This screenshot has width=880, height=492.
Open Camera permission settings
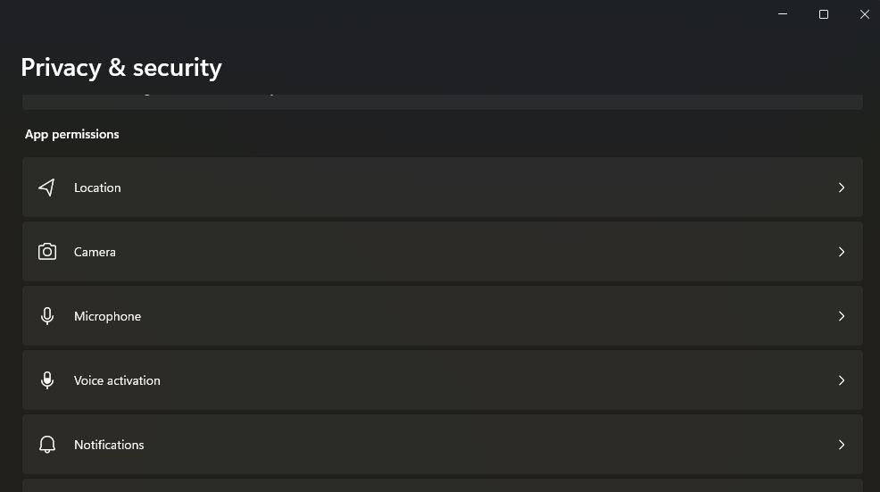(95, 252)
